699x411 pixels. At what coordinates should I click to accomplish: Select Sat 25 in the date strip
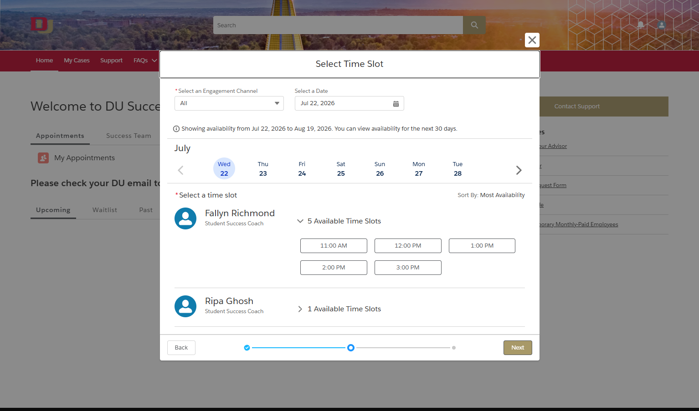pos(341,169)
